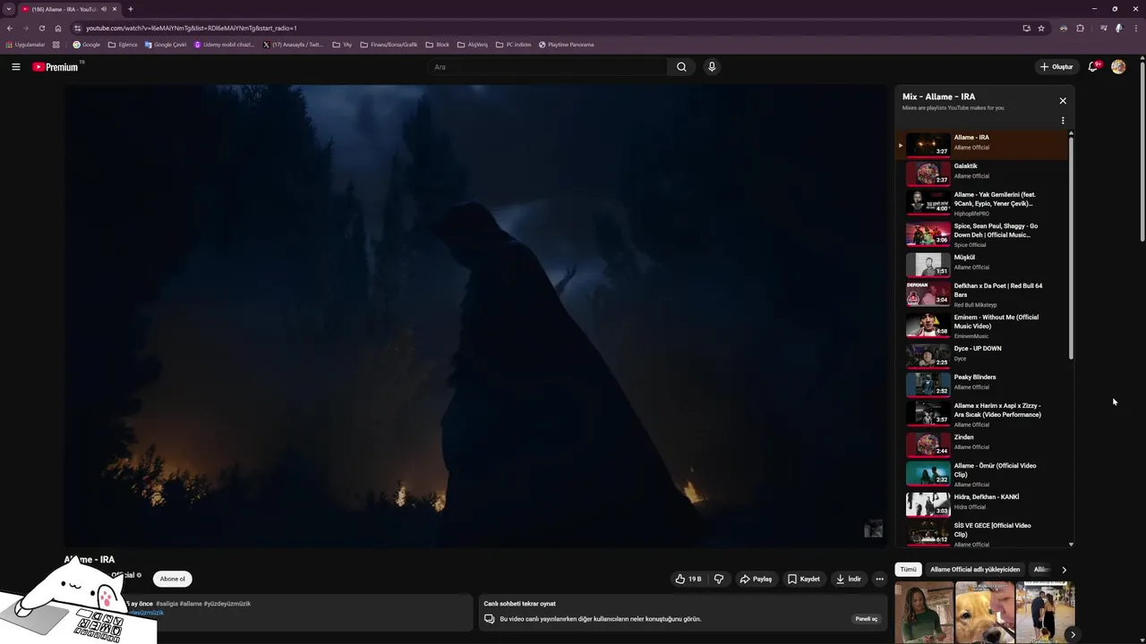Download the video with İndir
Image resolution: width=1146 pixels, height=644 pixels.
pyautogui.click(x=848, y=579)
